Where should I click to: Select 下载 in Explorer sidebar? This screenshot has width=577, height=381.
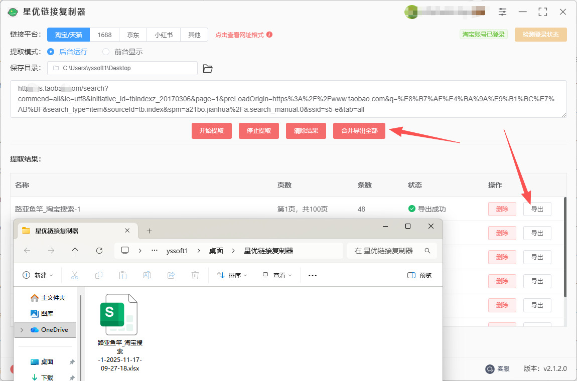click(42, 377)
